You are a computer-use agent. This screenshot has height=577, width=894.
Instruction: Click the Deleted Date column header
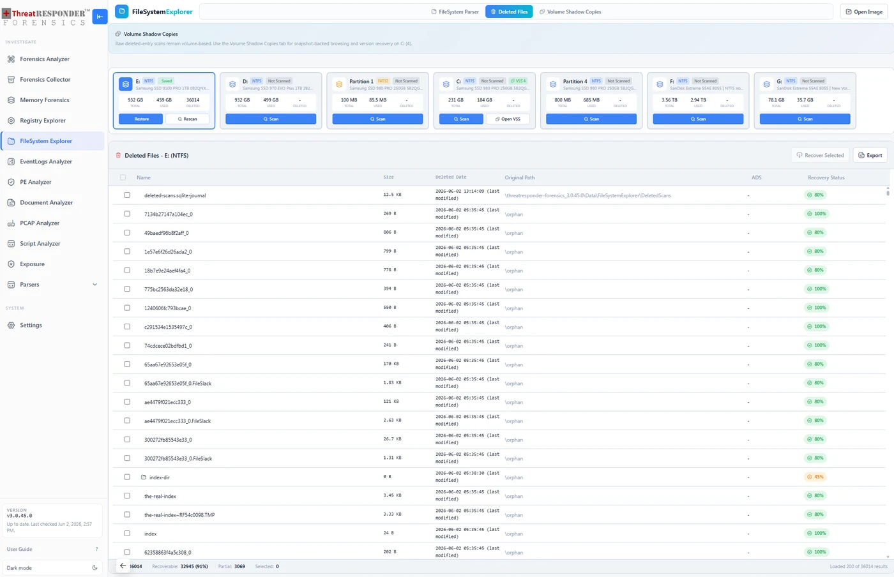451,177
